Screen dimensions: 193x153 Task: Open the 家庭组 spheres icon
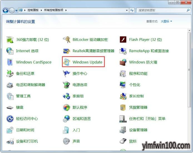pos(66,96)
